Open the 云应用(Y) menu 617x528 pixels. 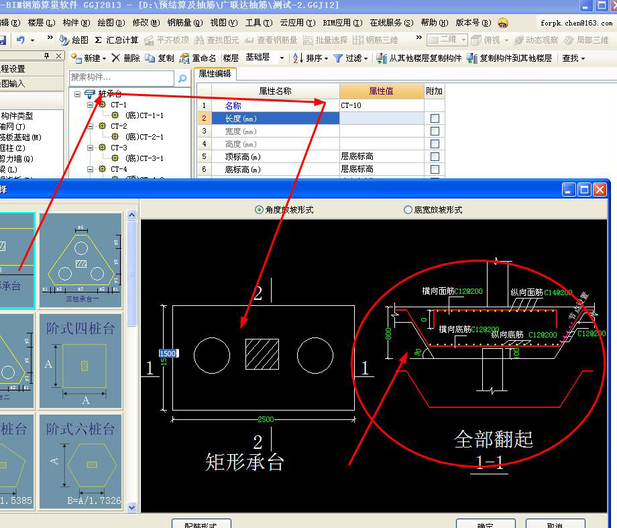[298, 23]
